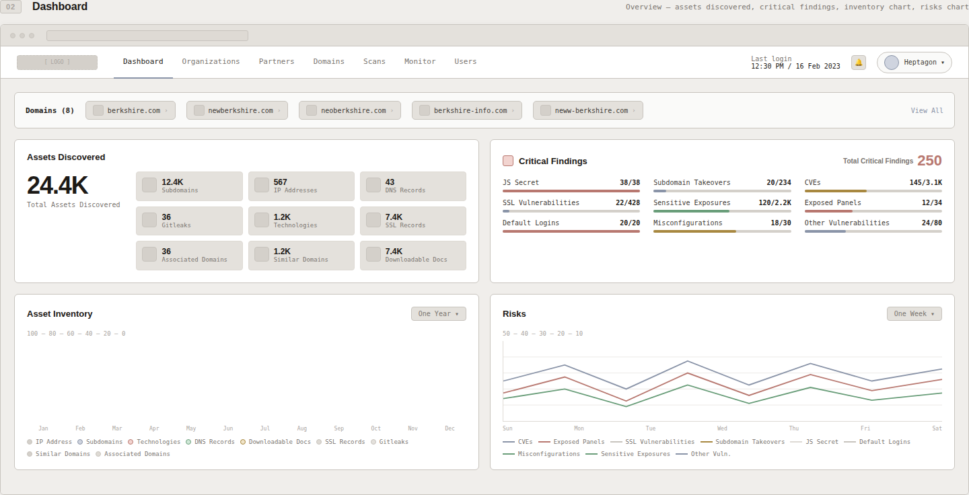Click the View All link
The width and height of the screenshot is (969, 495).
[927, 110]
